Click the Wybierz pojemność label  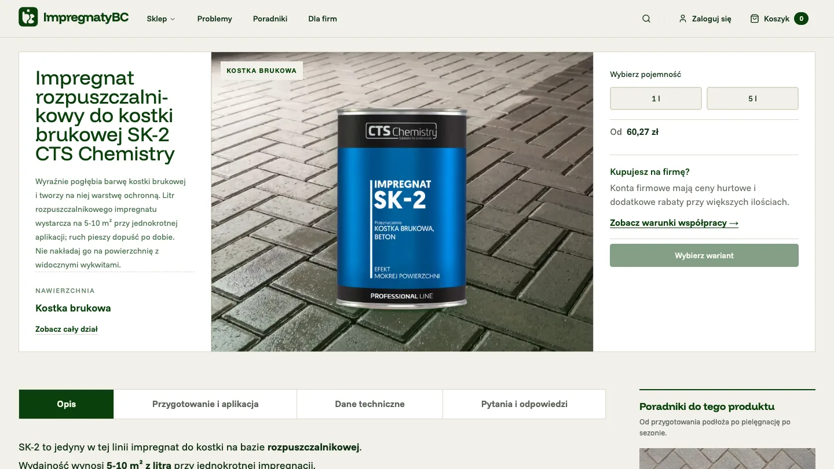645,74
